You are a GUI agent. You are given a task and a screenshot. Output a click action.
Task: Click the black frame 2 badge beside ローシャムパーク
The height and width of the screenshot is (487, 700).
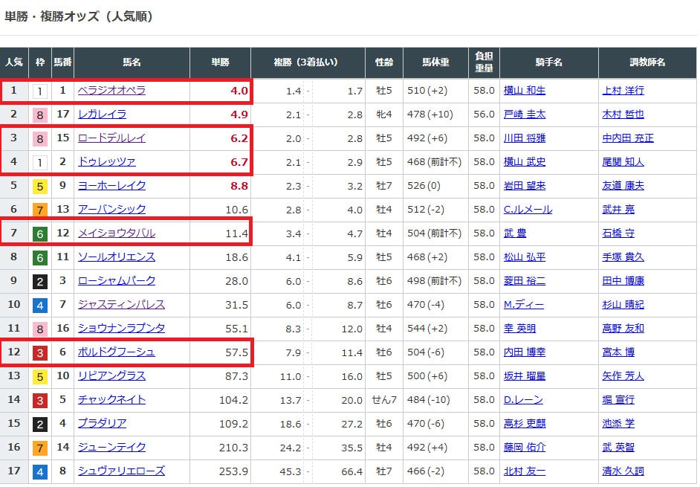tap(39, 281)
